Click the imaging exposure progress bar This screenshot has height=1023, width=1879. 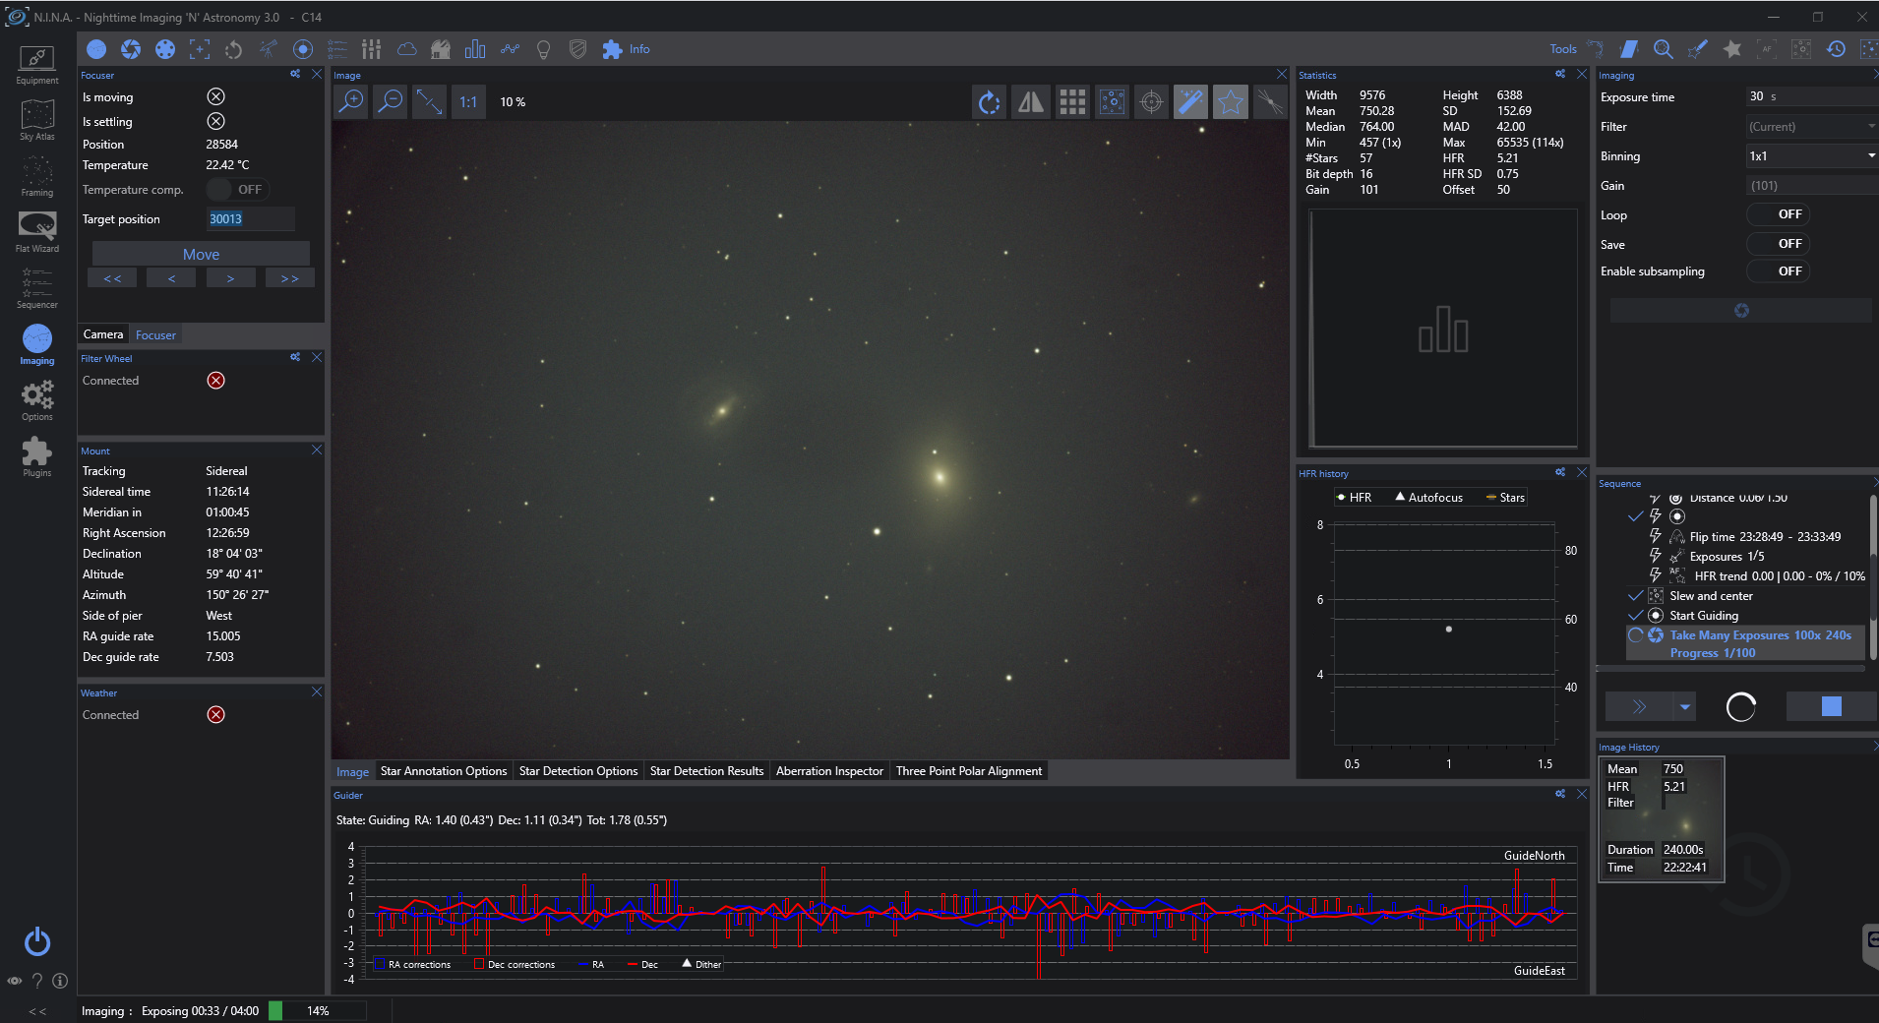(x=317, y=1010)
